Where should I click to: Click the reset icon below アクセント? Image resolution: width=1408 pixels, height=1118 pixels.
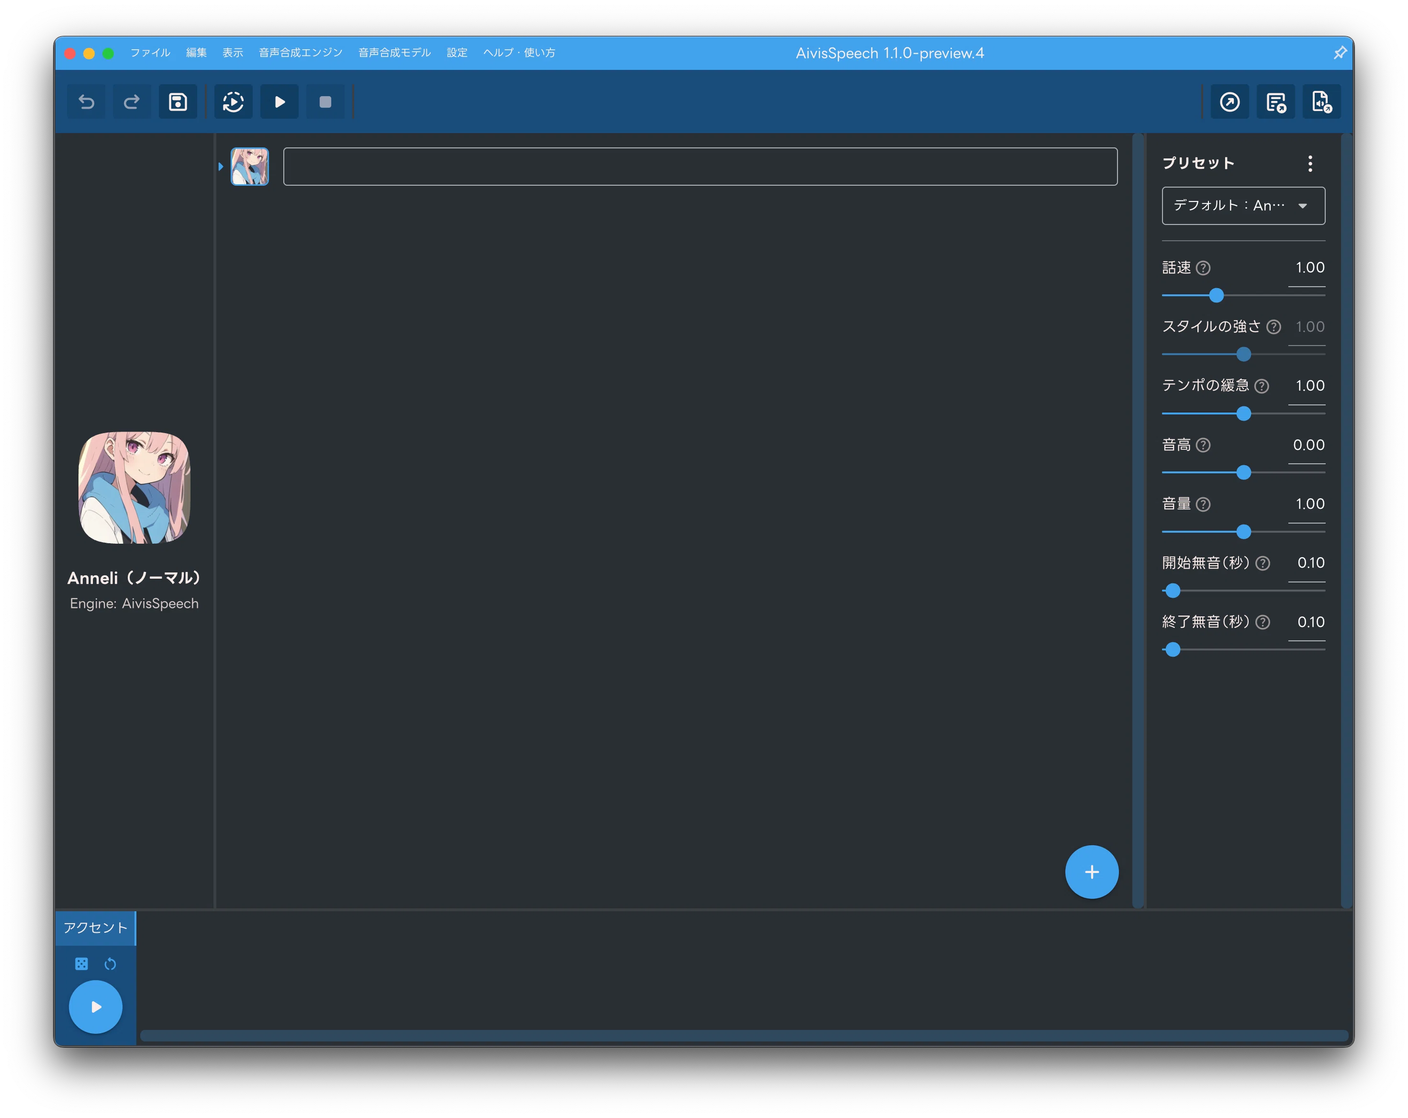pos(110,964)
